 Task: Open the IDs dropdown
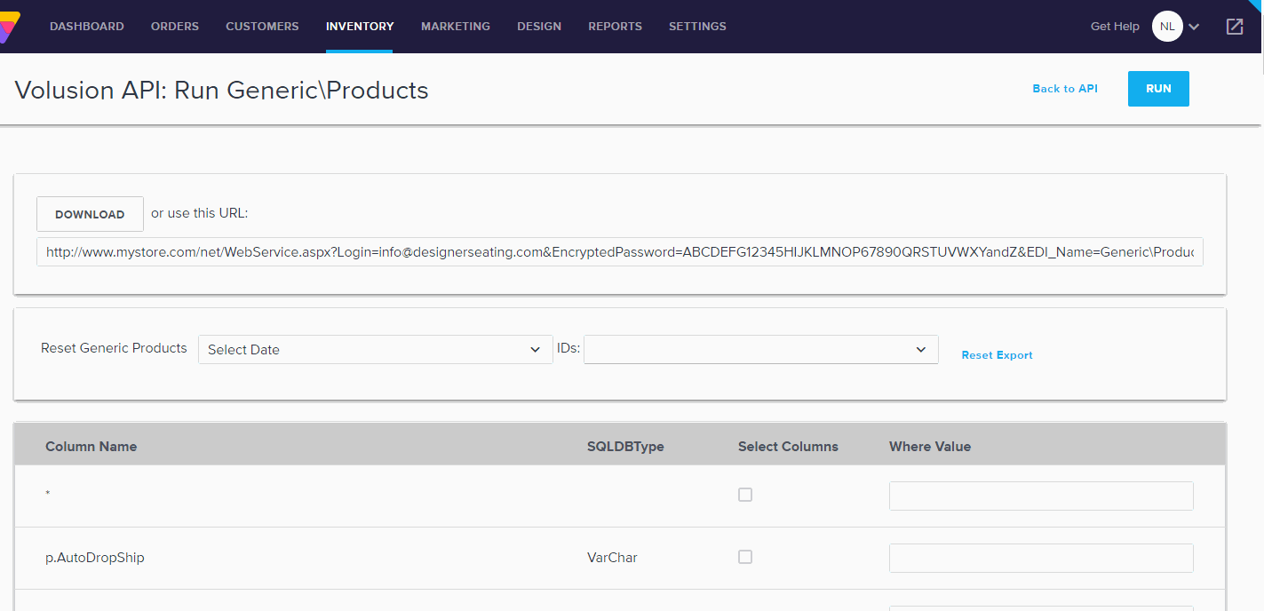click(x=761, y=349)
